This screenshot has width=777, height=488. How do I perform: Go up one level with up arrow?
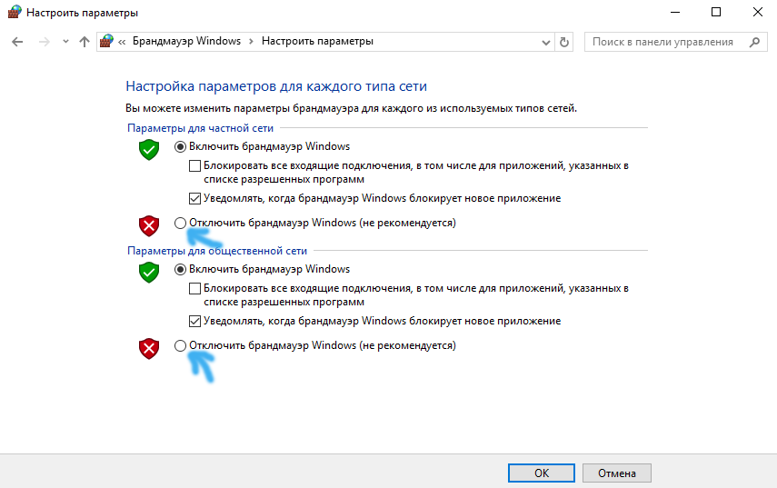click(85, 42)
